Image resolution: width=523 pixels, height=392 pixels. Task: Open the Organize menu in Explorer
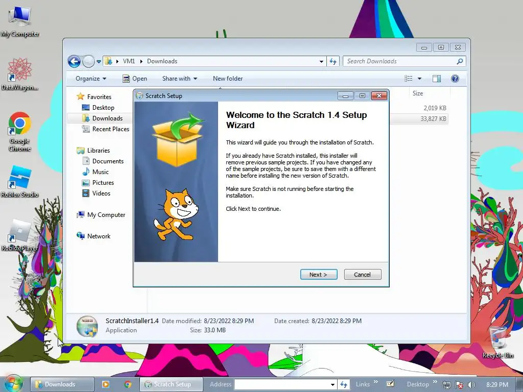click(x=91, y=78)
